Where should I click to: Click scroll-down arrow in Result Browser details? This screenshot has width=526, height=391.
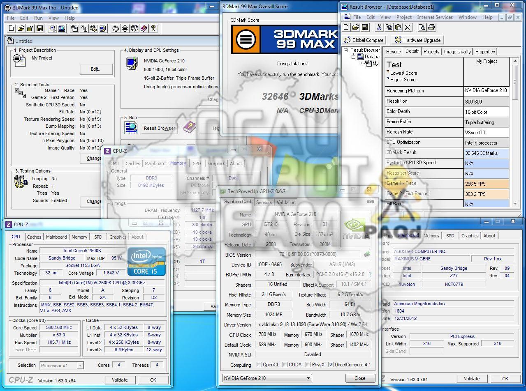click(x=515, y=204)
